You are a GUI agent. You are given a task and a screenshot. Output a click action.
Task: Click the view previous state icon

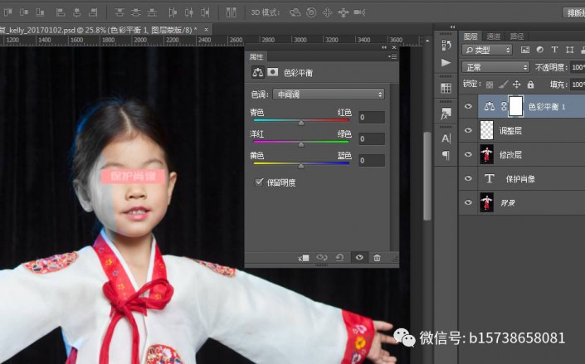point(322,257)
